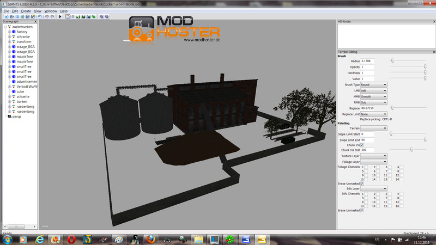This screenshot has height=245, width=436.
Task: Check Info Channel 2 box
Action: (x=378, y=194)
